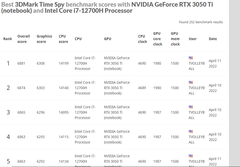Click 3DMark Time Spy in page heading
This screenshot has height=167, width=240.
pos(40,4)
